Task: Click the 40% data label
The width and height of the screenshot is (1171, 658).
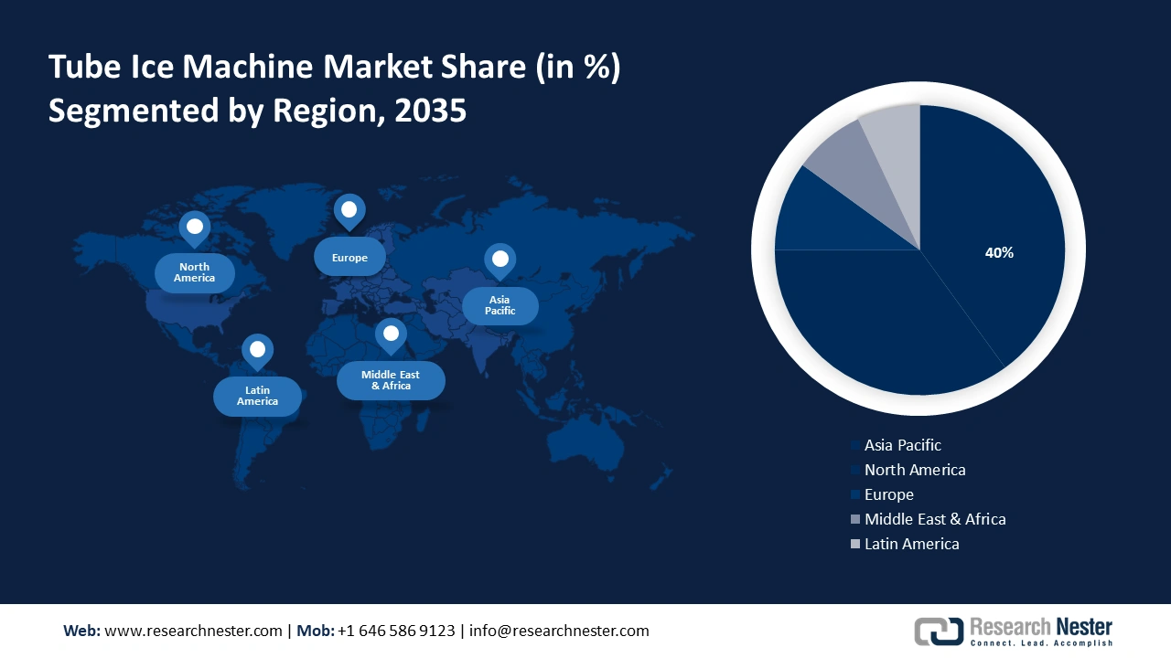Action: tap(999, 253)
